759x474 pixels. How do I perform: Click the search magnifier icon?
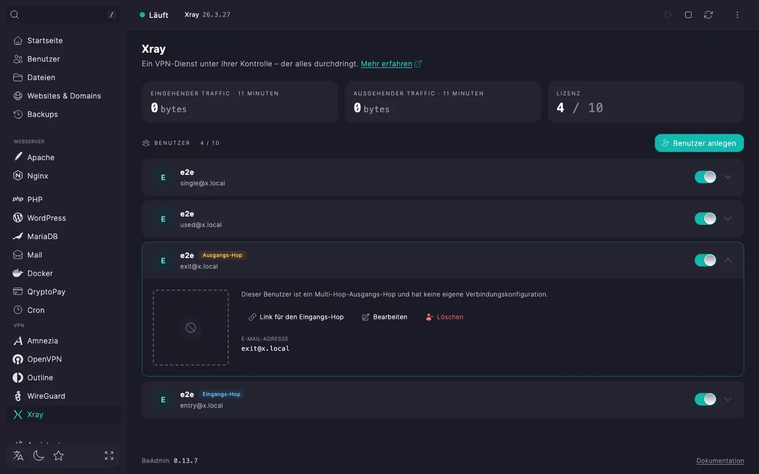tap(15, 15)
